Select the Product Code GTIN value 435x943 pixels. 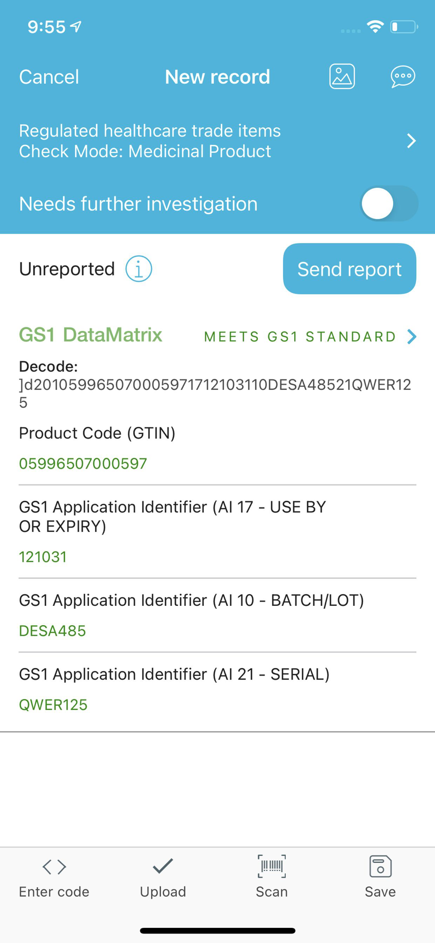83,463
